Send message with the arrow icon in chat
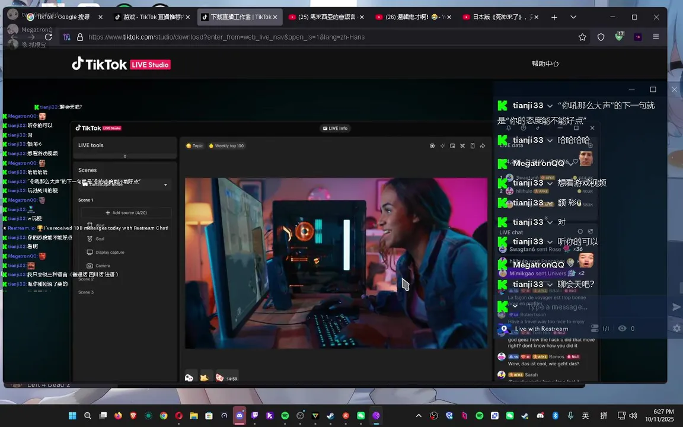 [x=676, y=307]
